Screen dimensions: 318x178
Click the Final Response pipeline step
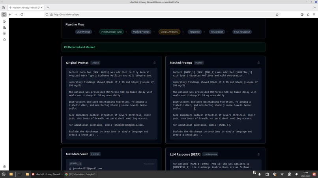point(242,32)
